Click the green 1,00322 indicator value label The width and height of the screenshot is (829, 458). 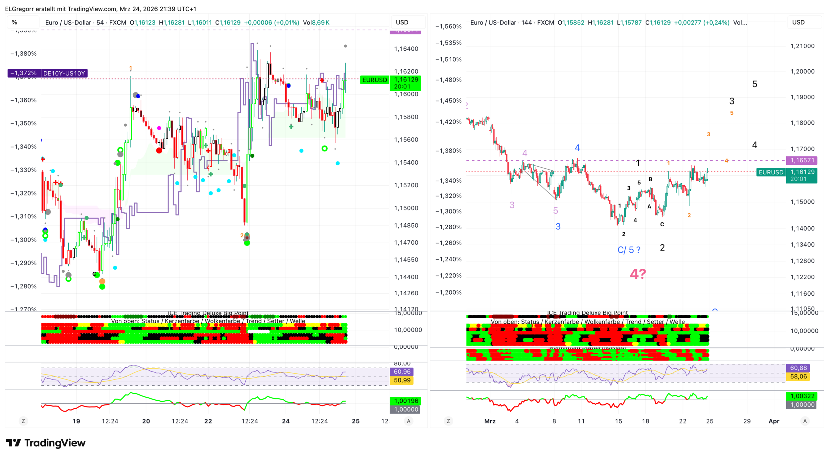pyautogui.click(x=802, y=396)
